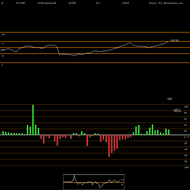Click the 30 label on RSI scale

coord(3,56)
